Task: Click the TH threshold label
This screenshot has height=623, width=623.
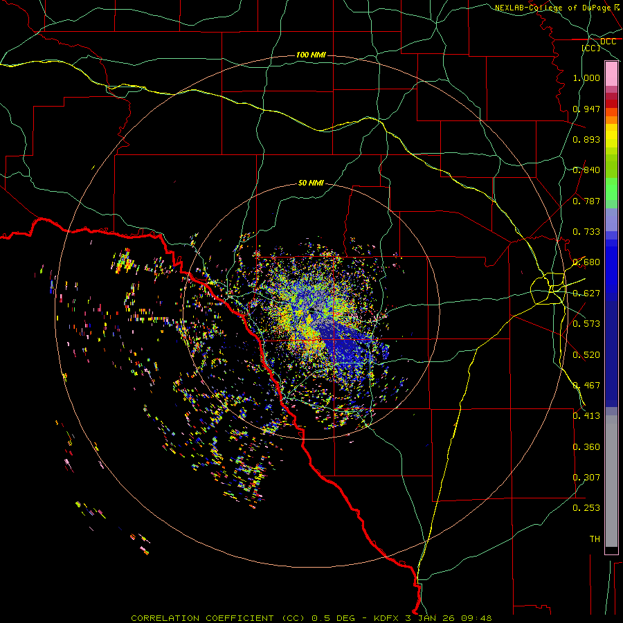Action: [595, 539]
